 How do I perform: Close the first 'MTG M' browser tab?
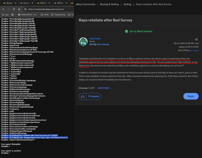(x=49, y=3)
